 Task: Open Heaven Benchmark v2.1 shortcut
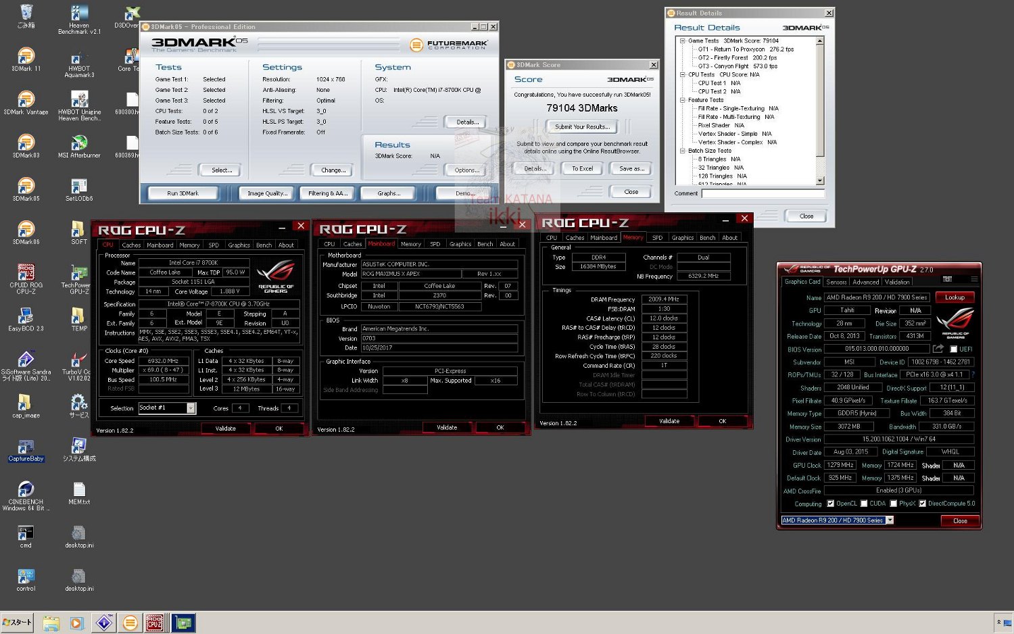tap(79, 20)
